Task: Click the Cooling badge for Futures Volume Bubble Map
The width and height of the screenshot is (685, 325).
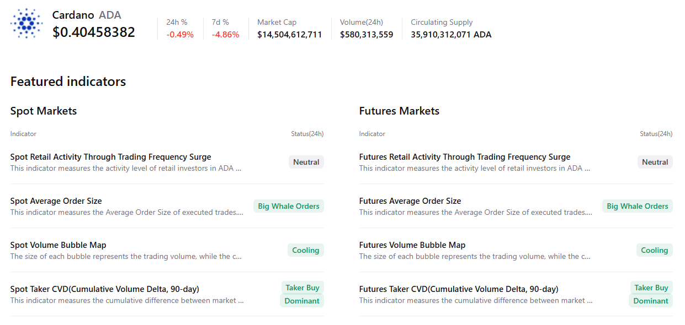Action: pos(654,250)
